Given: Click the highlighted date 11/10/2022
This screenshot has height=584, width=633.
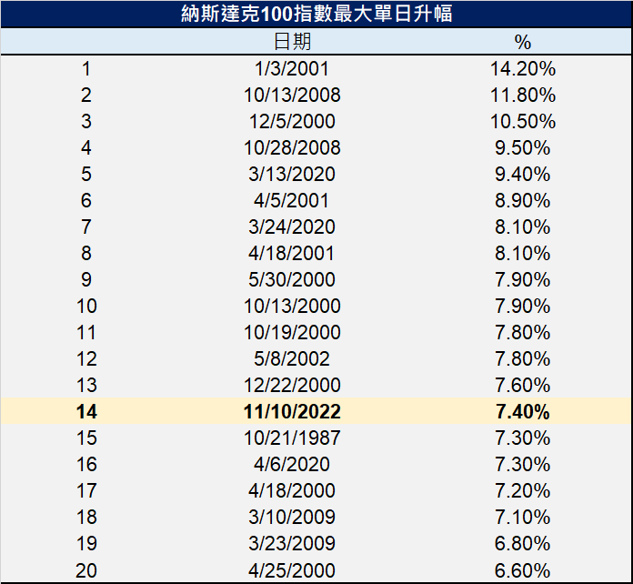Looking at the screenshot, I should tap(292, 411).
